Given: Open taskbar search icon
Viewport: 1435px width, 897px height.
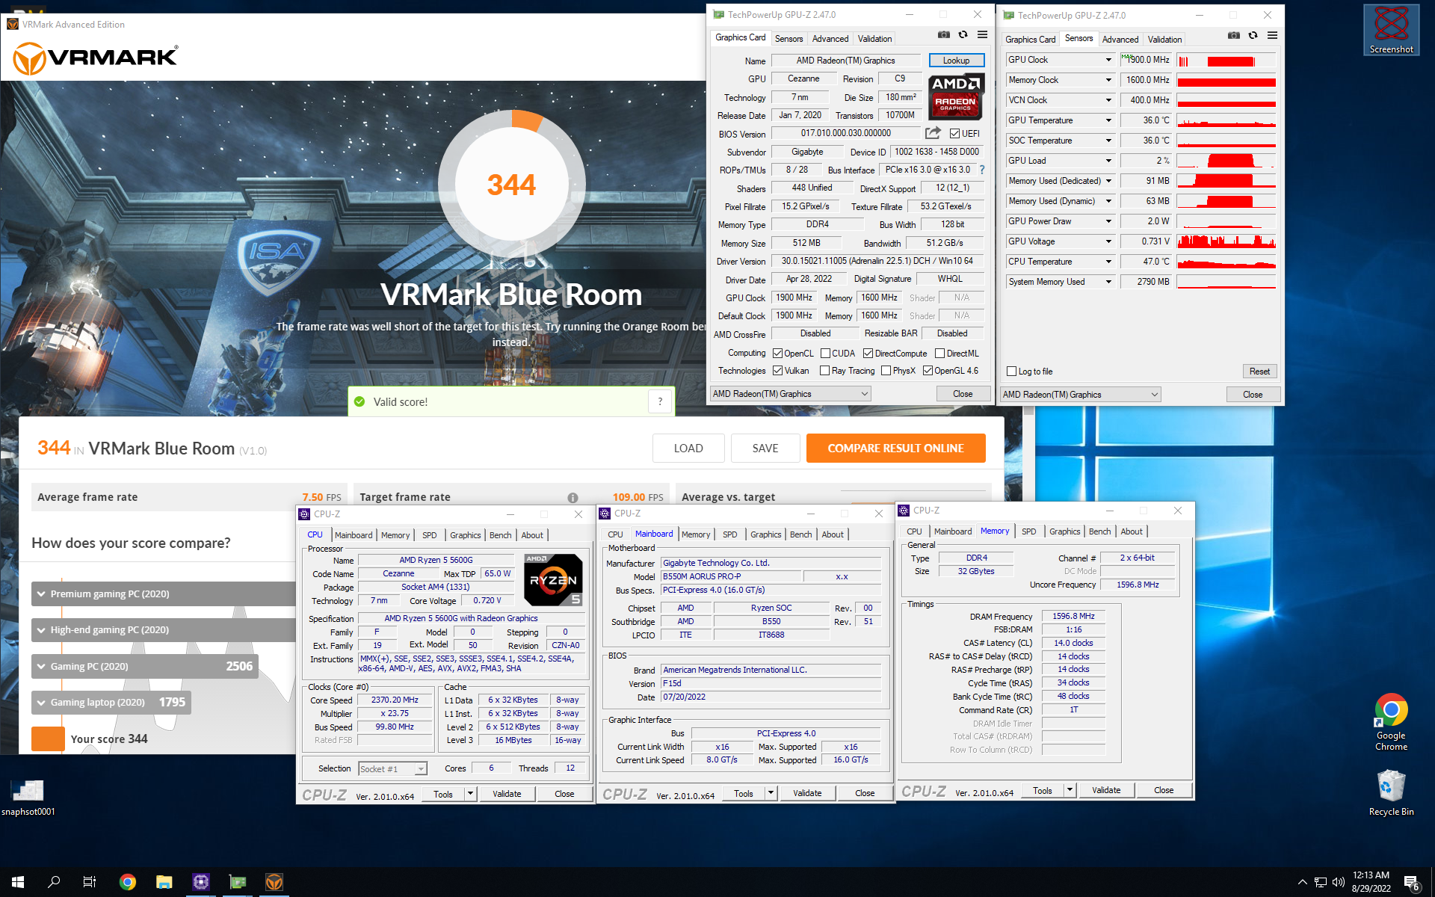Looking at the screenshot, I should 54,882.
